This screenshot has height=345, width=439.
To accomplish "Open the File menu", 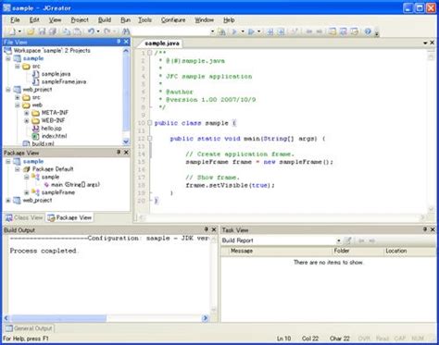I will point(15,20).
